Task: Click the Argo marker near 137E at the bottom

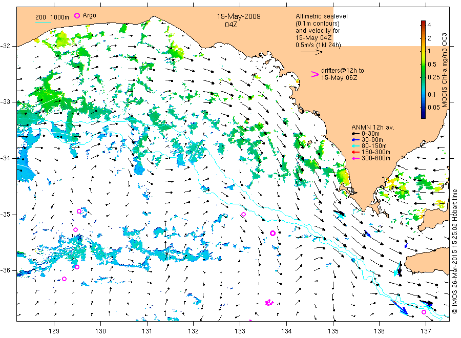Action: coord(424,312)
